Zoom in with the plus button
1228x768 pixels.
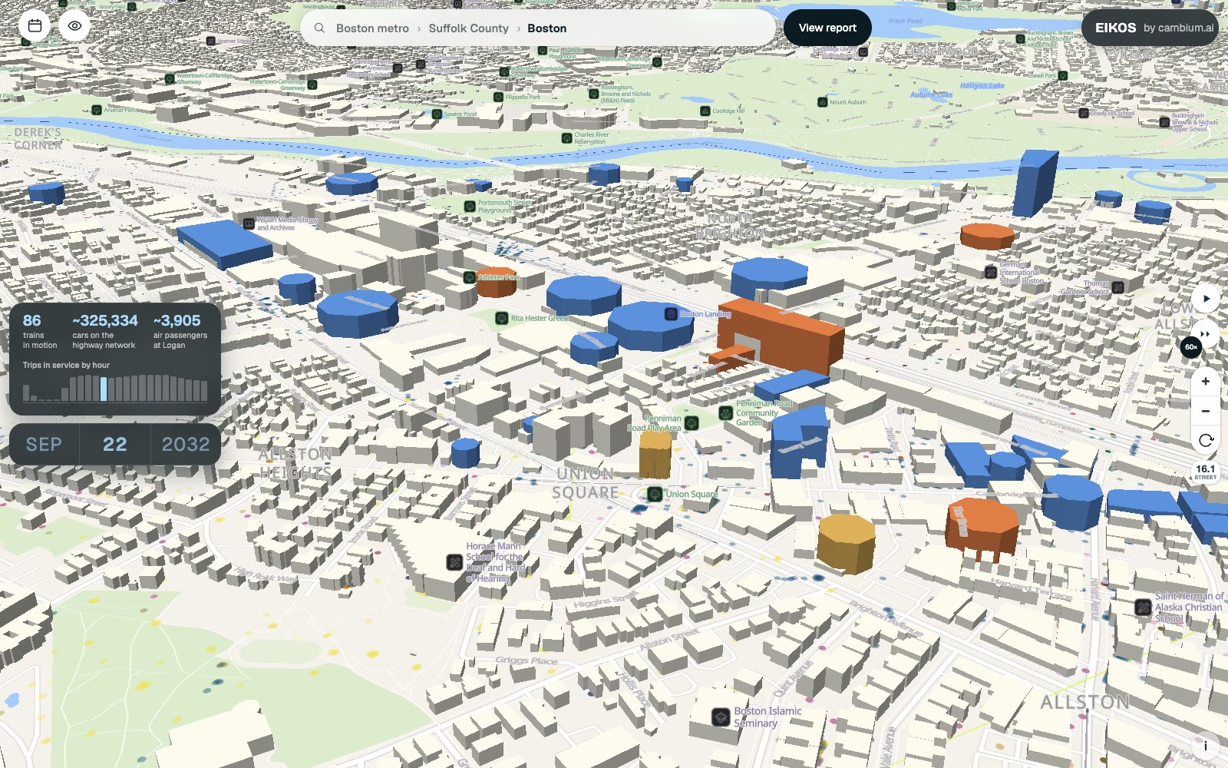pyautogui.click(x=1206, y=381)
